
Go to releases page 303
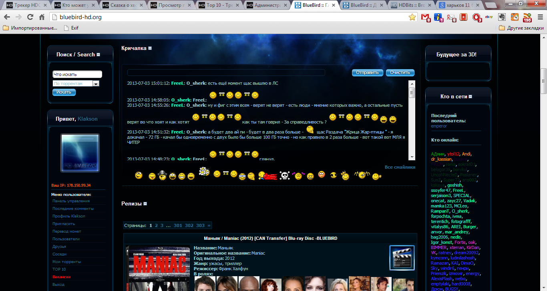tap(200, 225)
